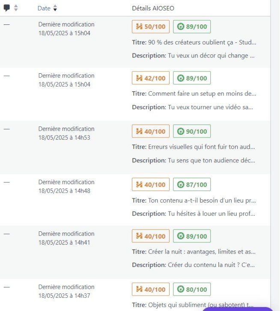
Task: Sort posts by the Date column header
Action: tap(44, 8)
